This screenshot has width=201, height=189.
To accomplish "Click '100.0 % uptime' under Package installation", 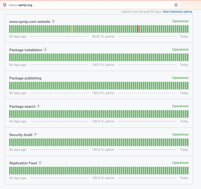I will coord(103,65).
